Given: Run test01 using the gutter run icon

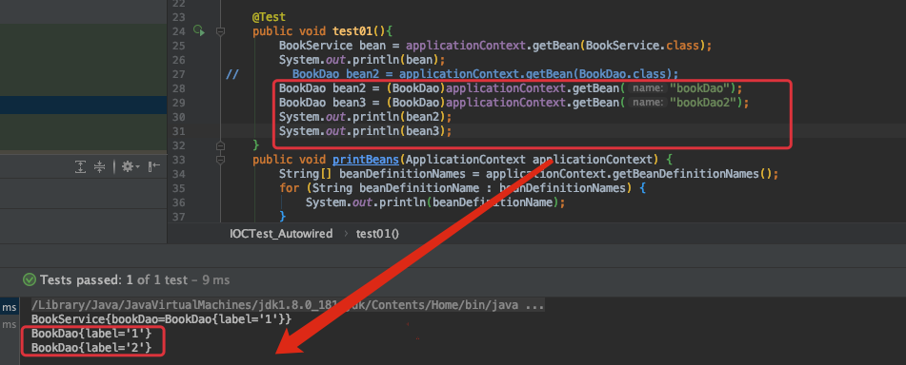Looking at the screenshot, I should click(199, 30).
